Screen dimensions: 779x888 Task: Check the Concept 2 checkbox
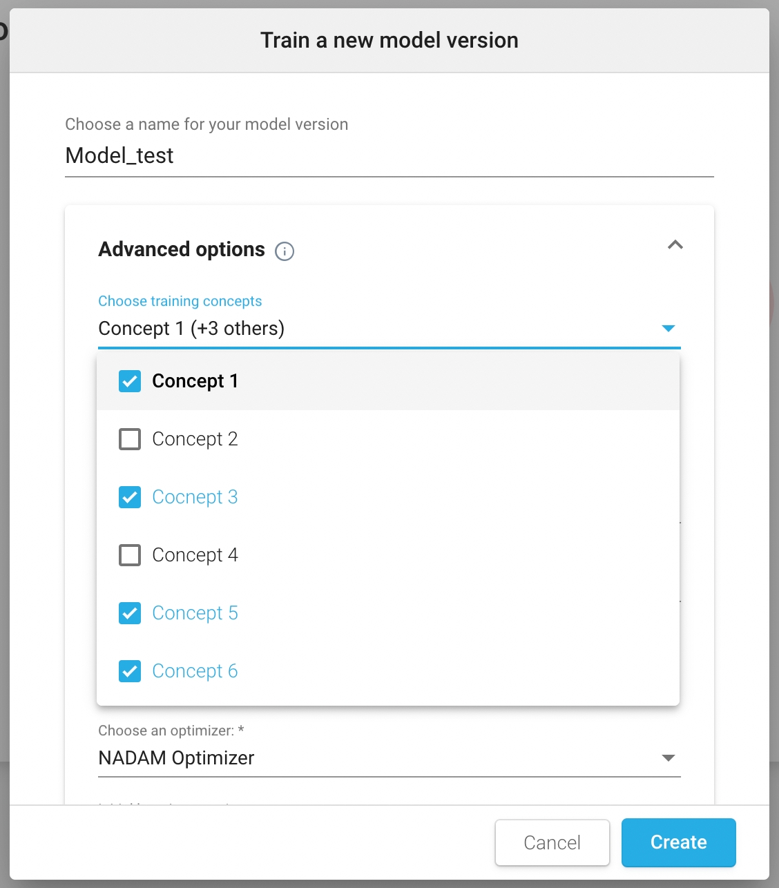130,439
